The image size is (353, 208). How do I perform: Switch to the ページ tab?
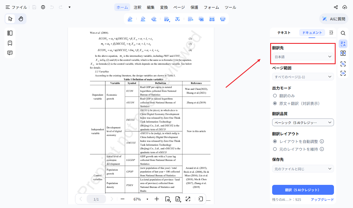(179, 7)
